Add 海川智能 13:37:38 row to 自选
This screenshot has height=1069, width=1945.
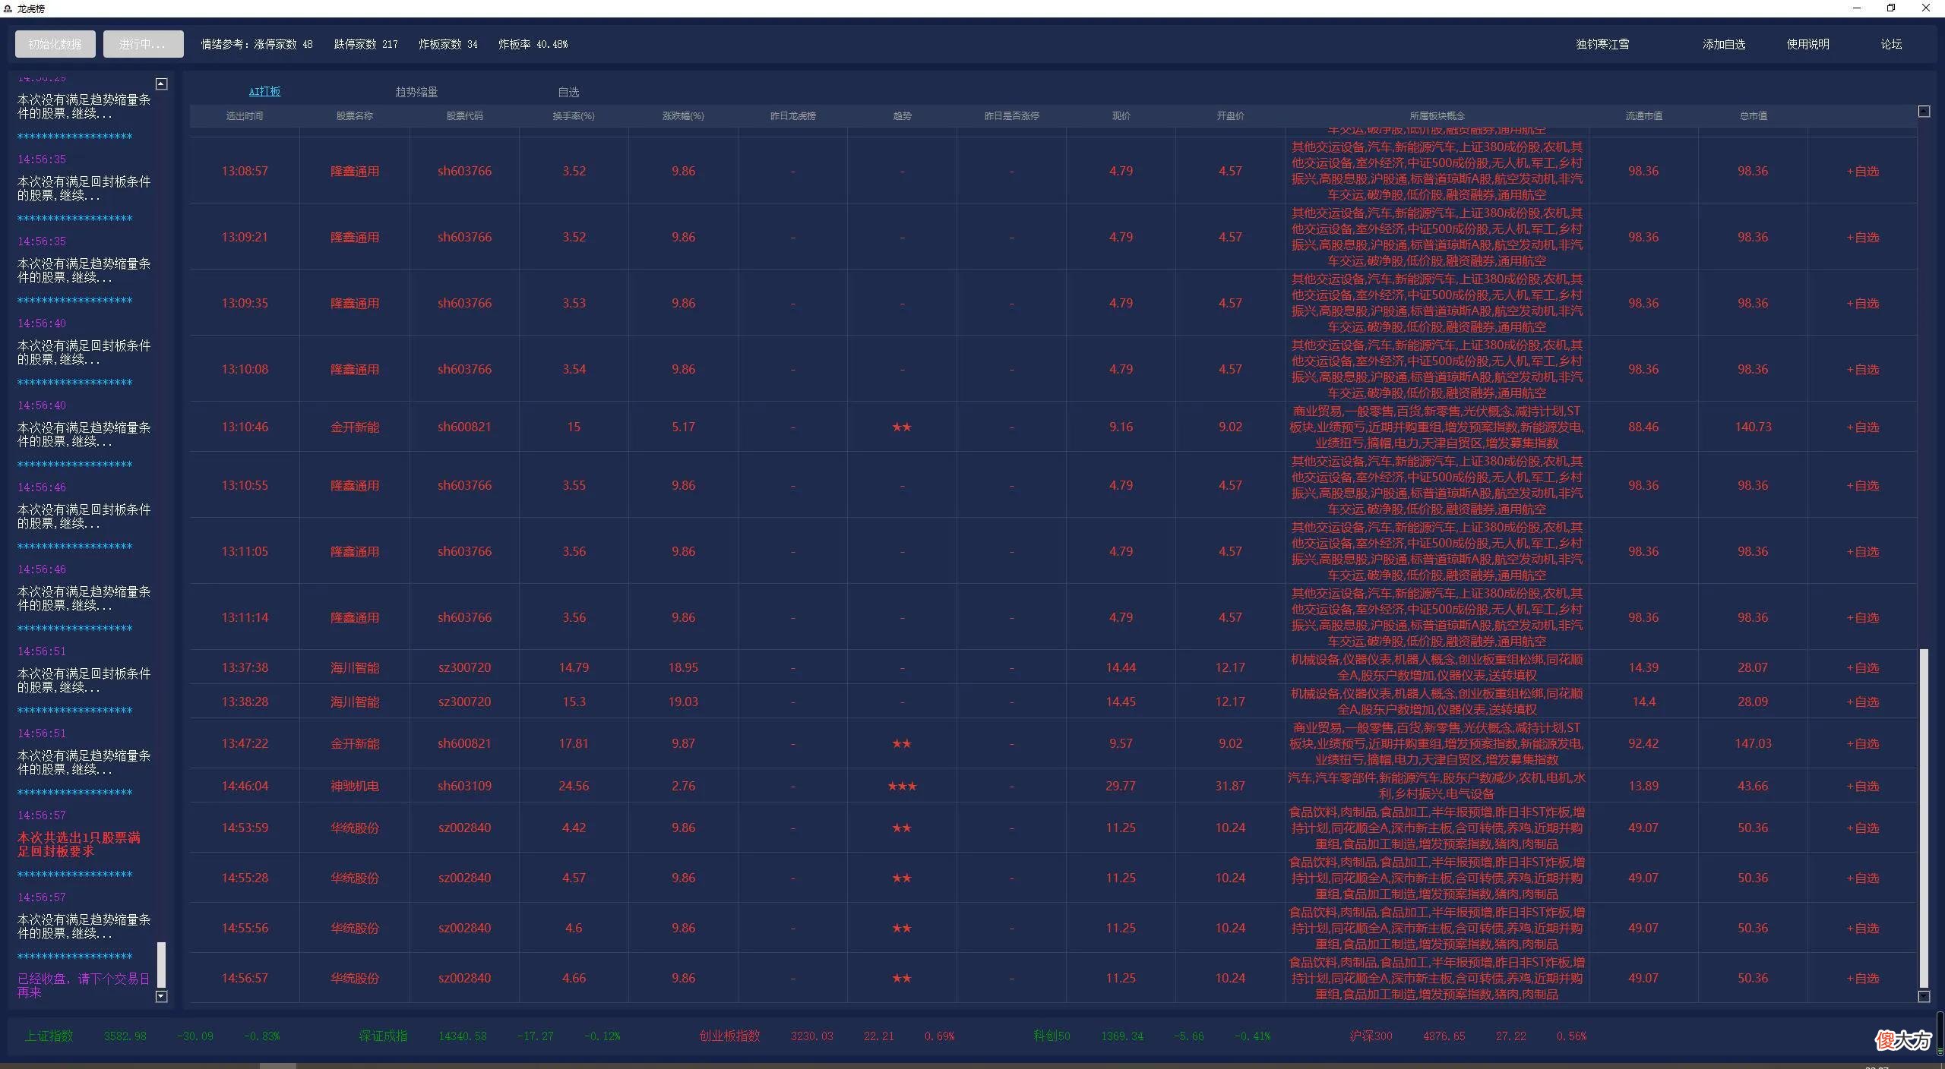[1862, 667]
